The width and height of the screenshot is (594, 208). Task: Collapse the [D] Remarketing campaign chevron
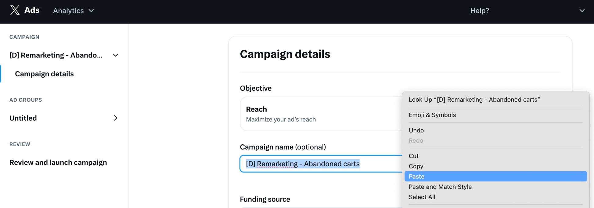[x=115, y=55]
